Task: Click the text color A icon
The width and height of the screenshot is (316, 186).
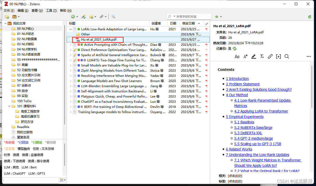Action: point(245,56)
